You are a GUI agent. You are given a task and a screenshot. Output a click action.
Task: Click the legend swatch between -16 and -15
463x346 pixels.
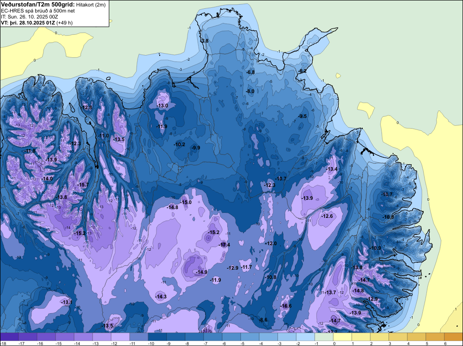coord(46,337)
